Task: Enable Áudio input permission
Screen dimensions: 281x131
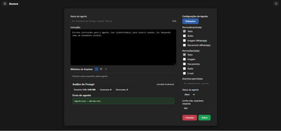Action: pyautogui.click(x=184, y=36)
